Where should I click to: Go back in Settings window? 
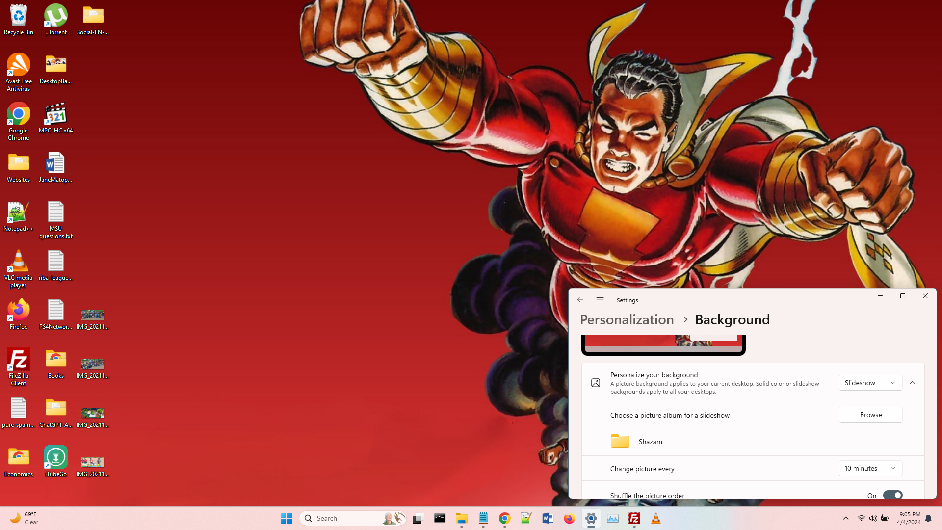pyautogui.click(x=580, y=300)
